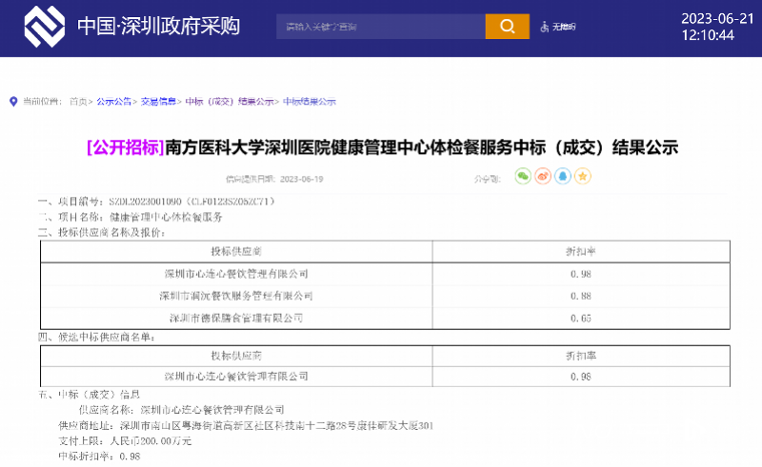This screenshot has width=762, height=467.
Task: Click the location pin icon before the breadcrumb
Action: point(13,102)
